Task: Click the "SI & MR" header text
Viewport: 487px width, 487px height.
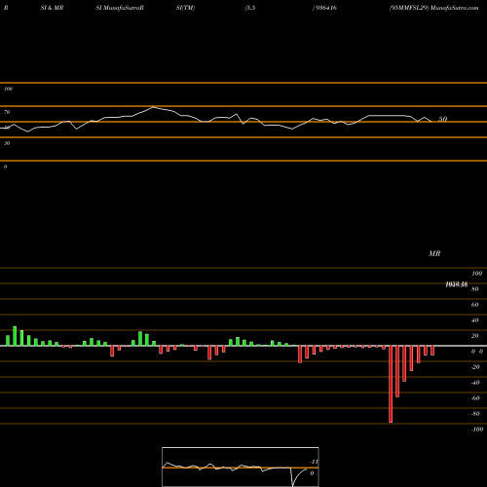Action: pos(52,8)
